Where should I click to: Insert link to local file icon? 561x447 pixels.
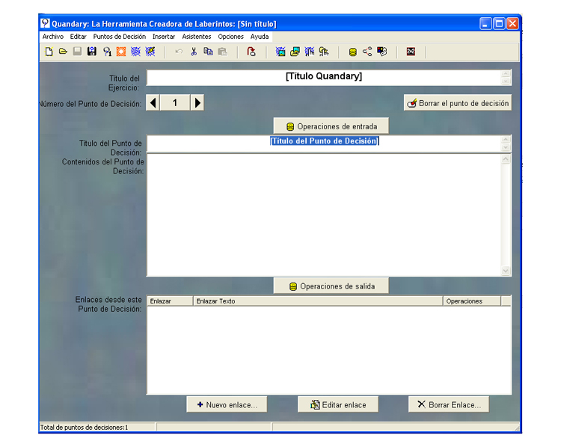[324, 52]
